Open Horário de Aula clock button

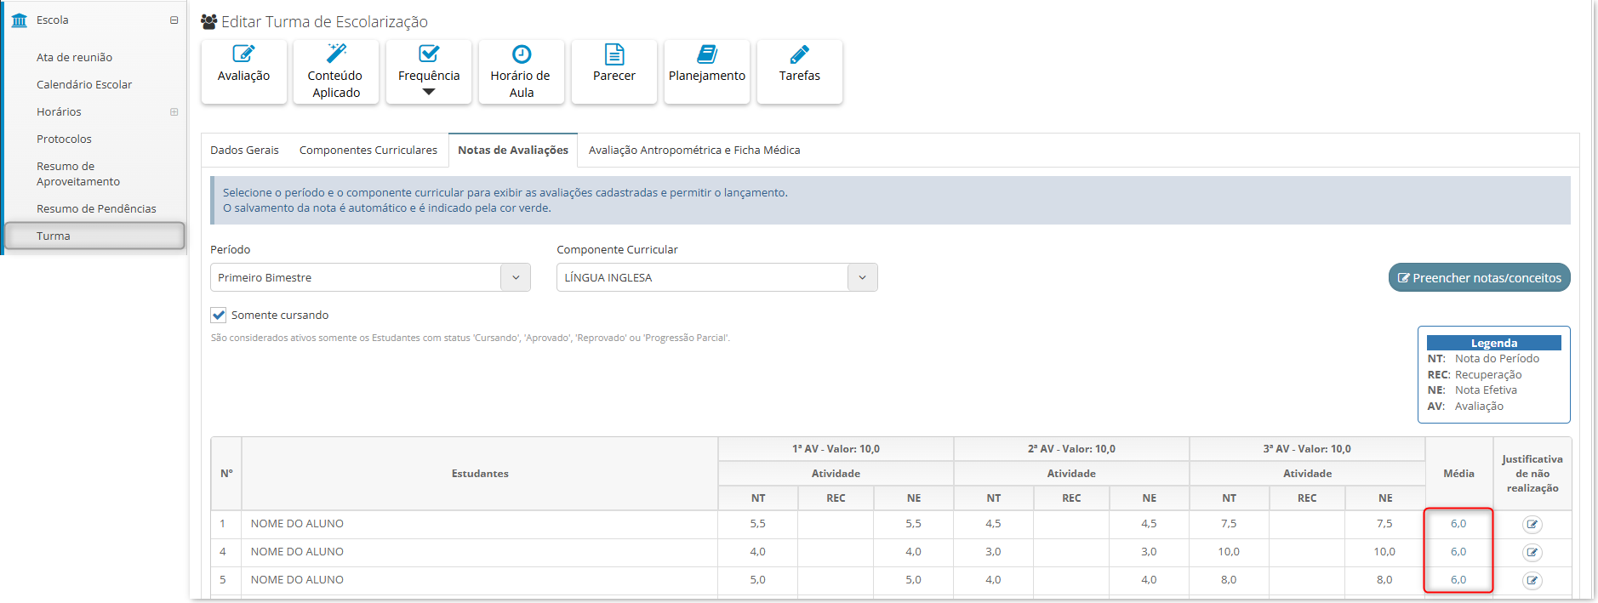pyautogui.click(x=522, y=72)
